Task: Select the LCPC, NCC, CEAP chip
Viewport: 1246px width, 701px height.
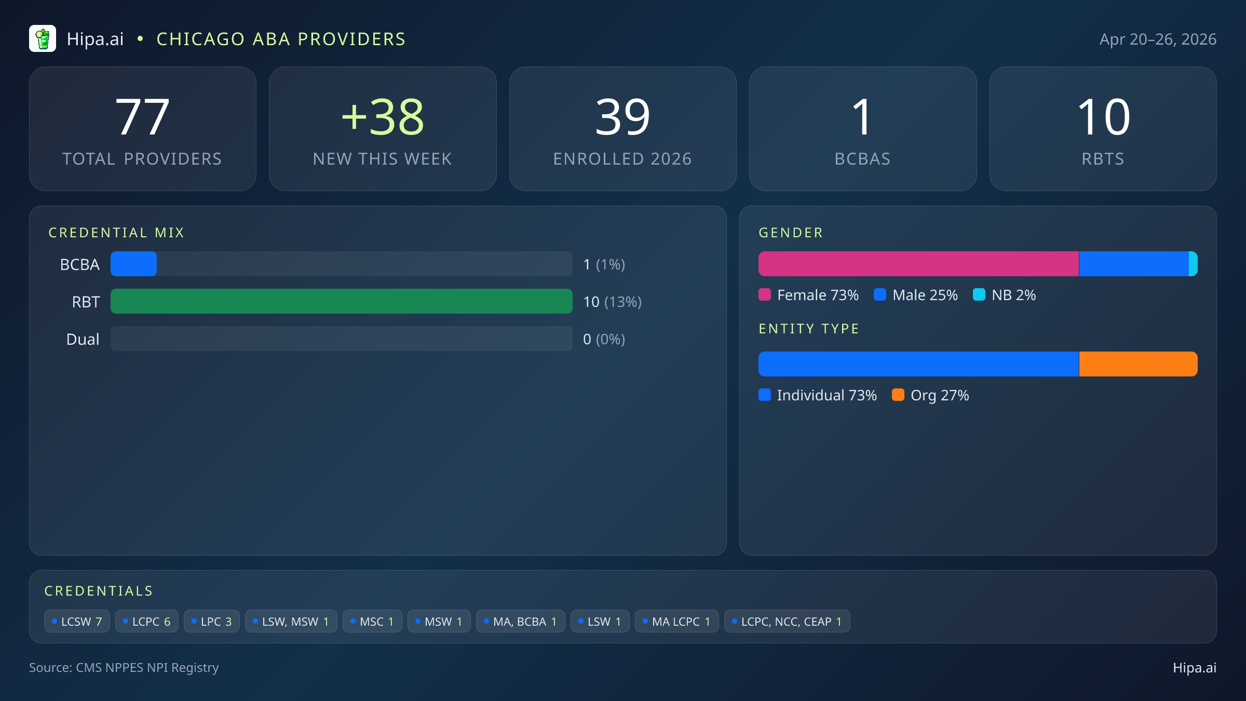Action: tap(787, 622)
